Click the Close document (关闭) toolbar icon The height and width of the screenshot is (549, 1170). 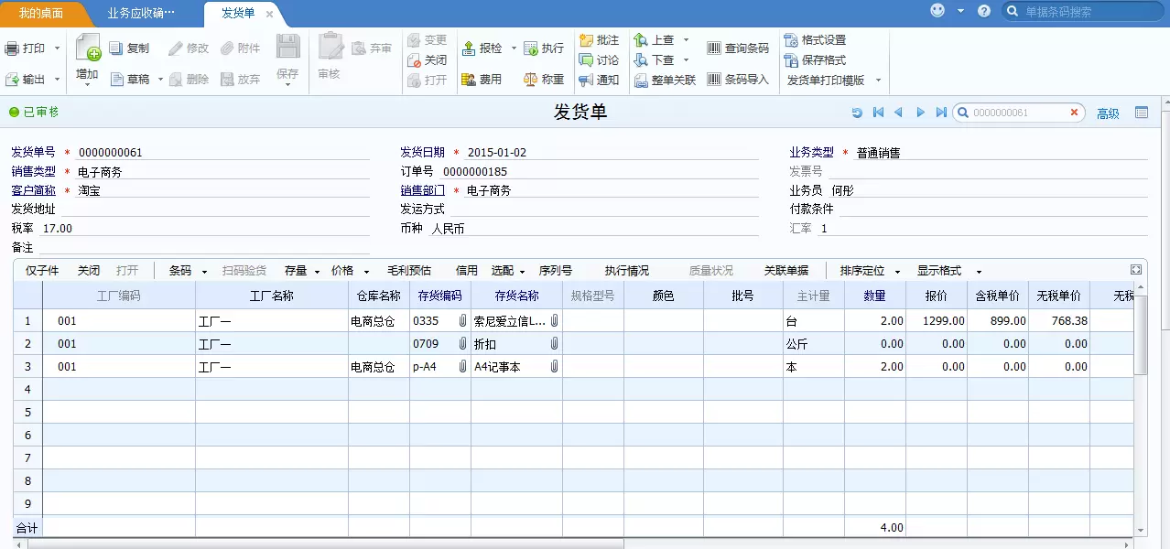pyautogui.click(x=415, y=60)
